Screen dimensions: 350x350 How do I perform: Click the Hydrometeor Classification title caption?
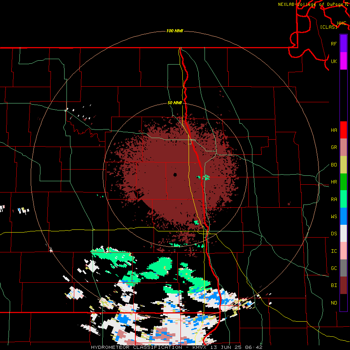177,347
